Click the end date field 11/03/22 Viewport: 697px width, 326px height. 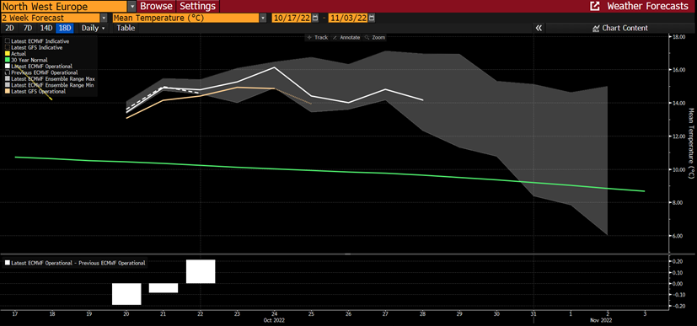coord(349,18)
